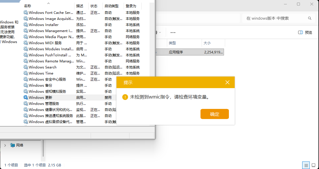Sort services by the 名称 column header
Screen dimensions: 319x169
28,6
